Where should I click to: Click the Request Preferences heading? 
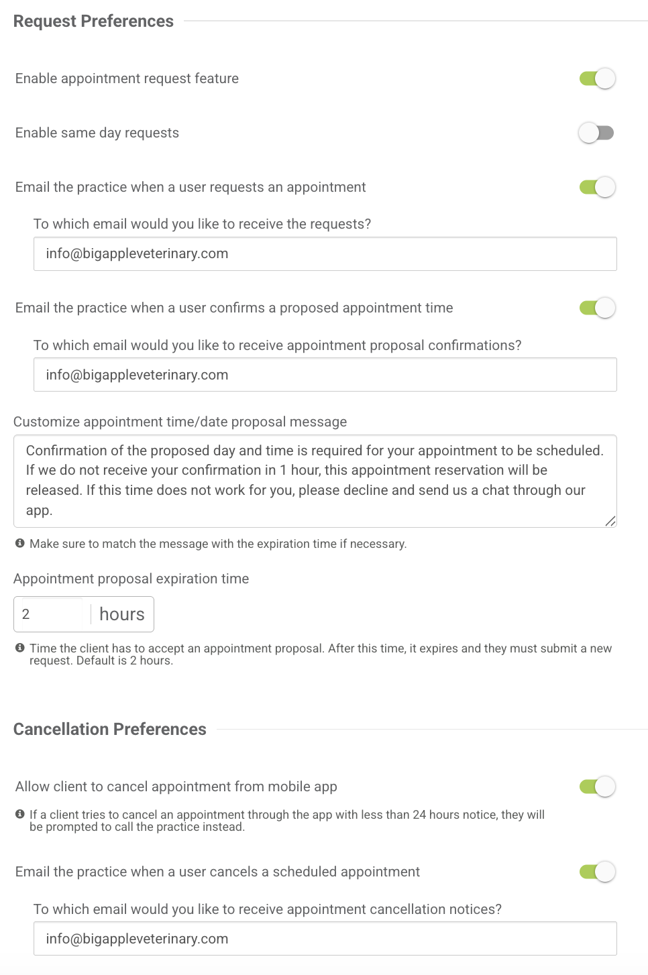(93, 21)
